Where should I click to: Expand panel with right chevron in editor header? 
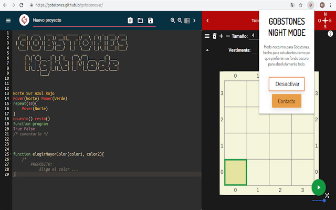[194, 20]
